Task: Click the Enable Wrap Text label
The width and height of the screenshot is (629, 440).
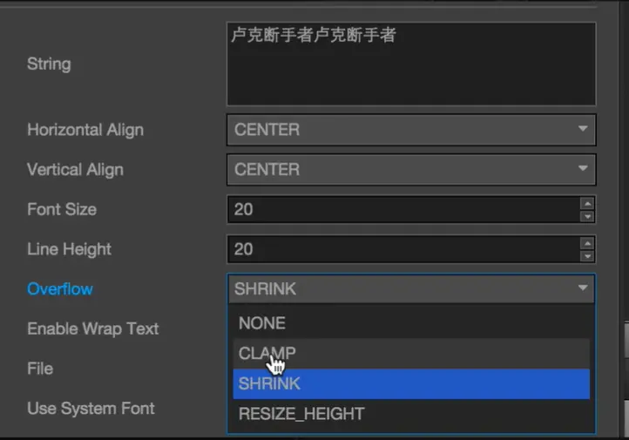Action: pos(93,329)
